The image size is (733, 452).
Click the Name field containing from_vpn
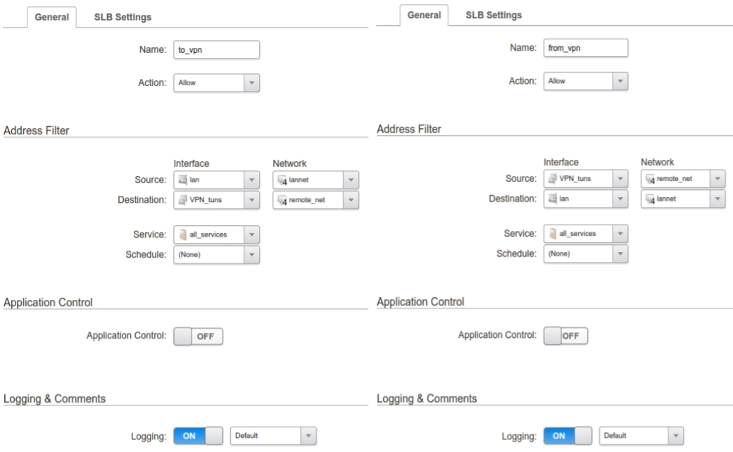click(x=585, y=49)
